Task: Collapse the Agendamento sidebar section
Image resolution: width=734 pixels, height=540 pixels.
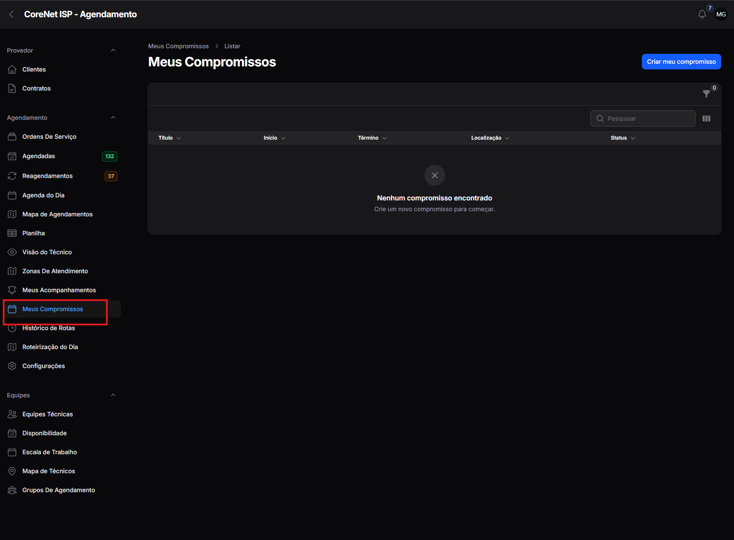Action: tap(113, 118)
